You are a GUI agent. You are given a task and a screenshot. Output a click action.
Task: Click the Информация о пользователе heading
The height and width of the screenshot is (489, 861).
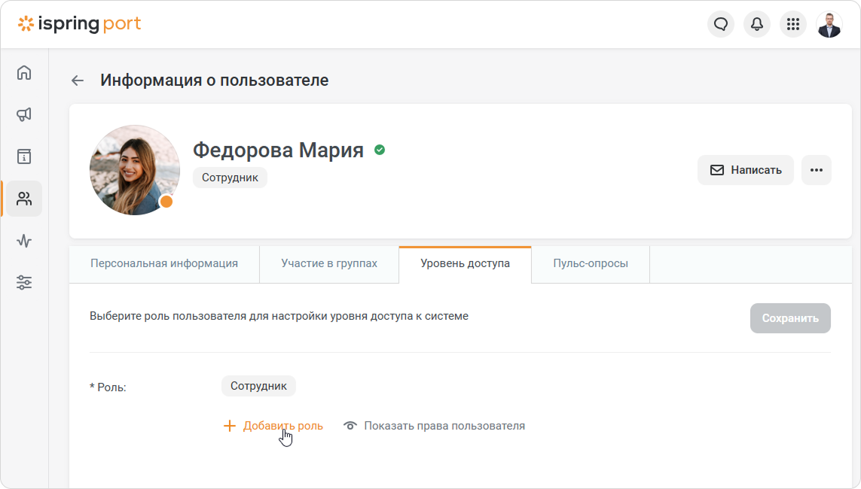(x=214, y=80)
